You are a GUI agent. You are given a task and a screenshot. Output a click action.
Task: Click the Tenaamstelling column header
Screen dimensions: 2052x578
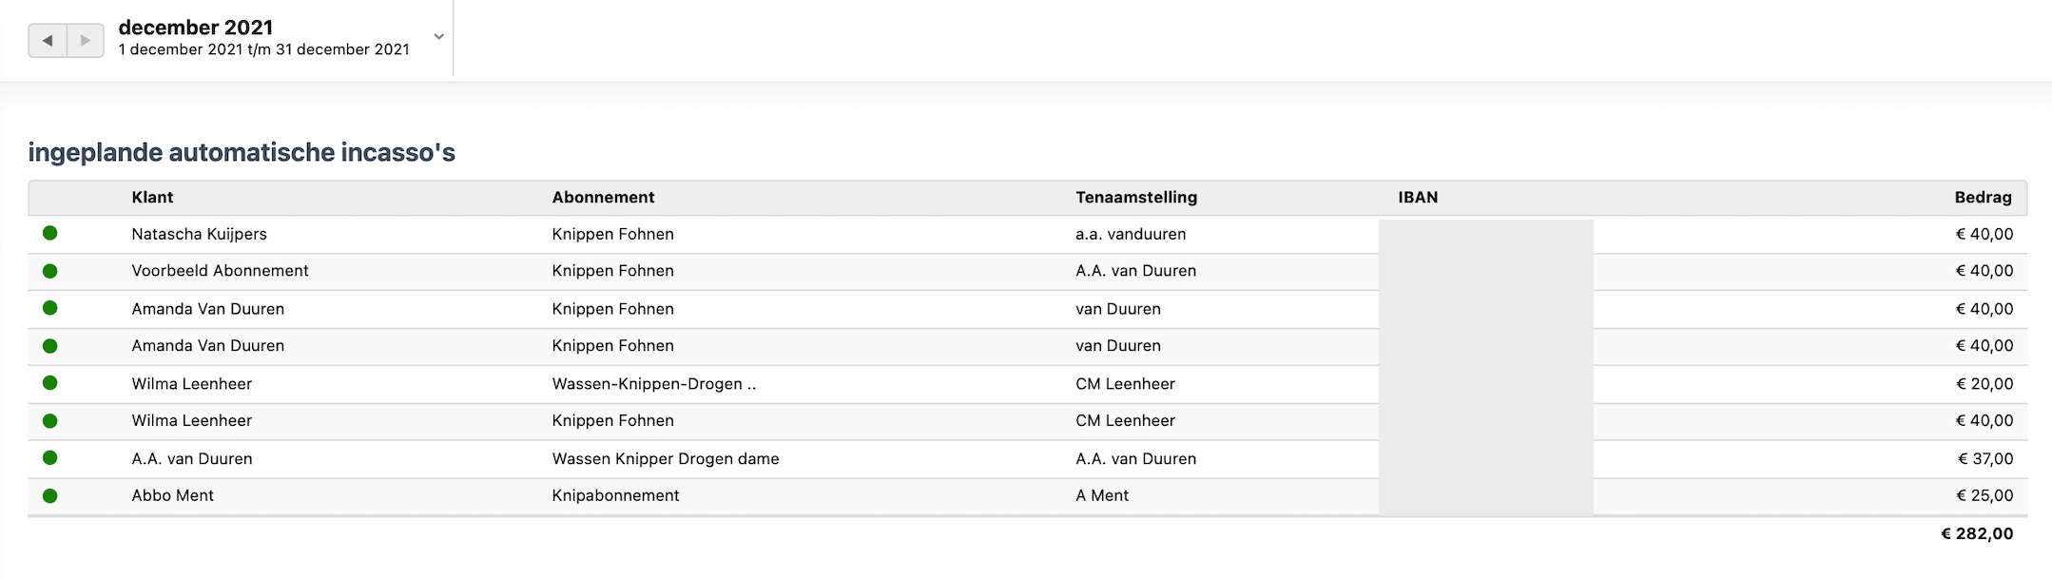pyautogui.click(x=1135, y=198)
